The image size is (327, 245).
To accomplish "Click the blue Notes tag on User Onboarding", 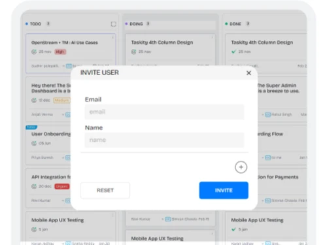I will click(x=31, y=127).
